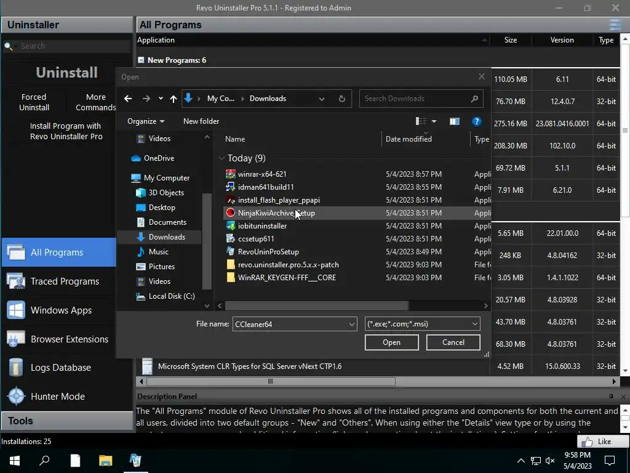Go back in the Open dialog
Screen dimensions: 630x473
[128, 99]
